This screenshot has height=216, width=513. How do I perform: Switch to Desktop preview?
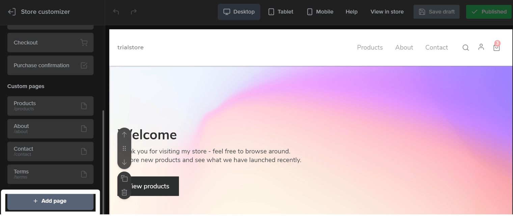239,12
